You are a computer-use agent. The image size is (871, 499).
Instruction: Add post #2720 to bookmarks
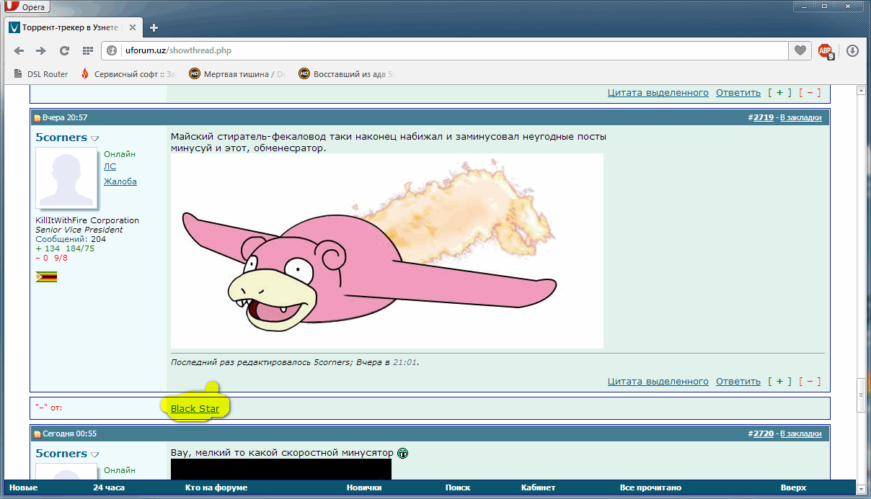(x=800, y=433)
